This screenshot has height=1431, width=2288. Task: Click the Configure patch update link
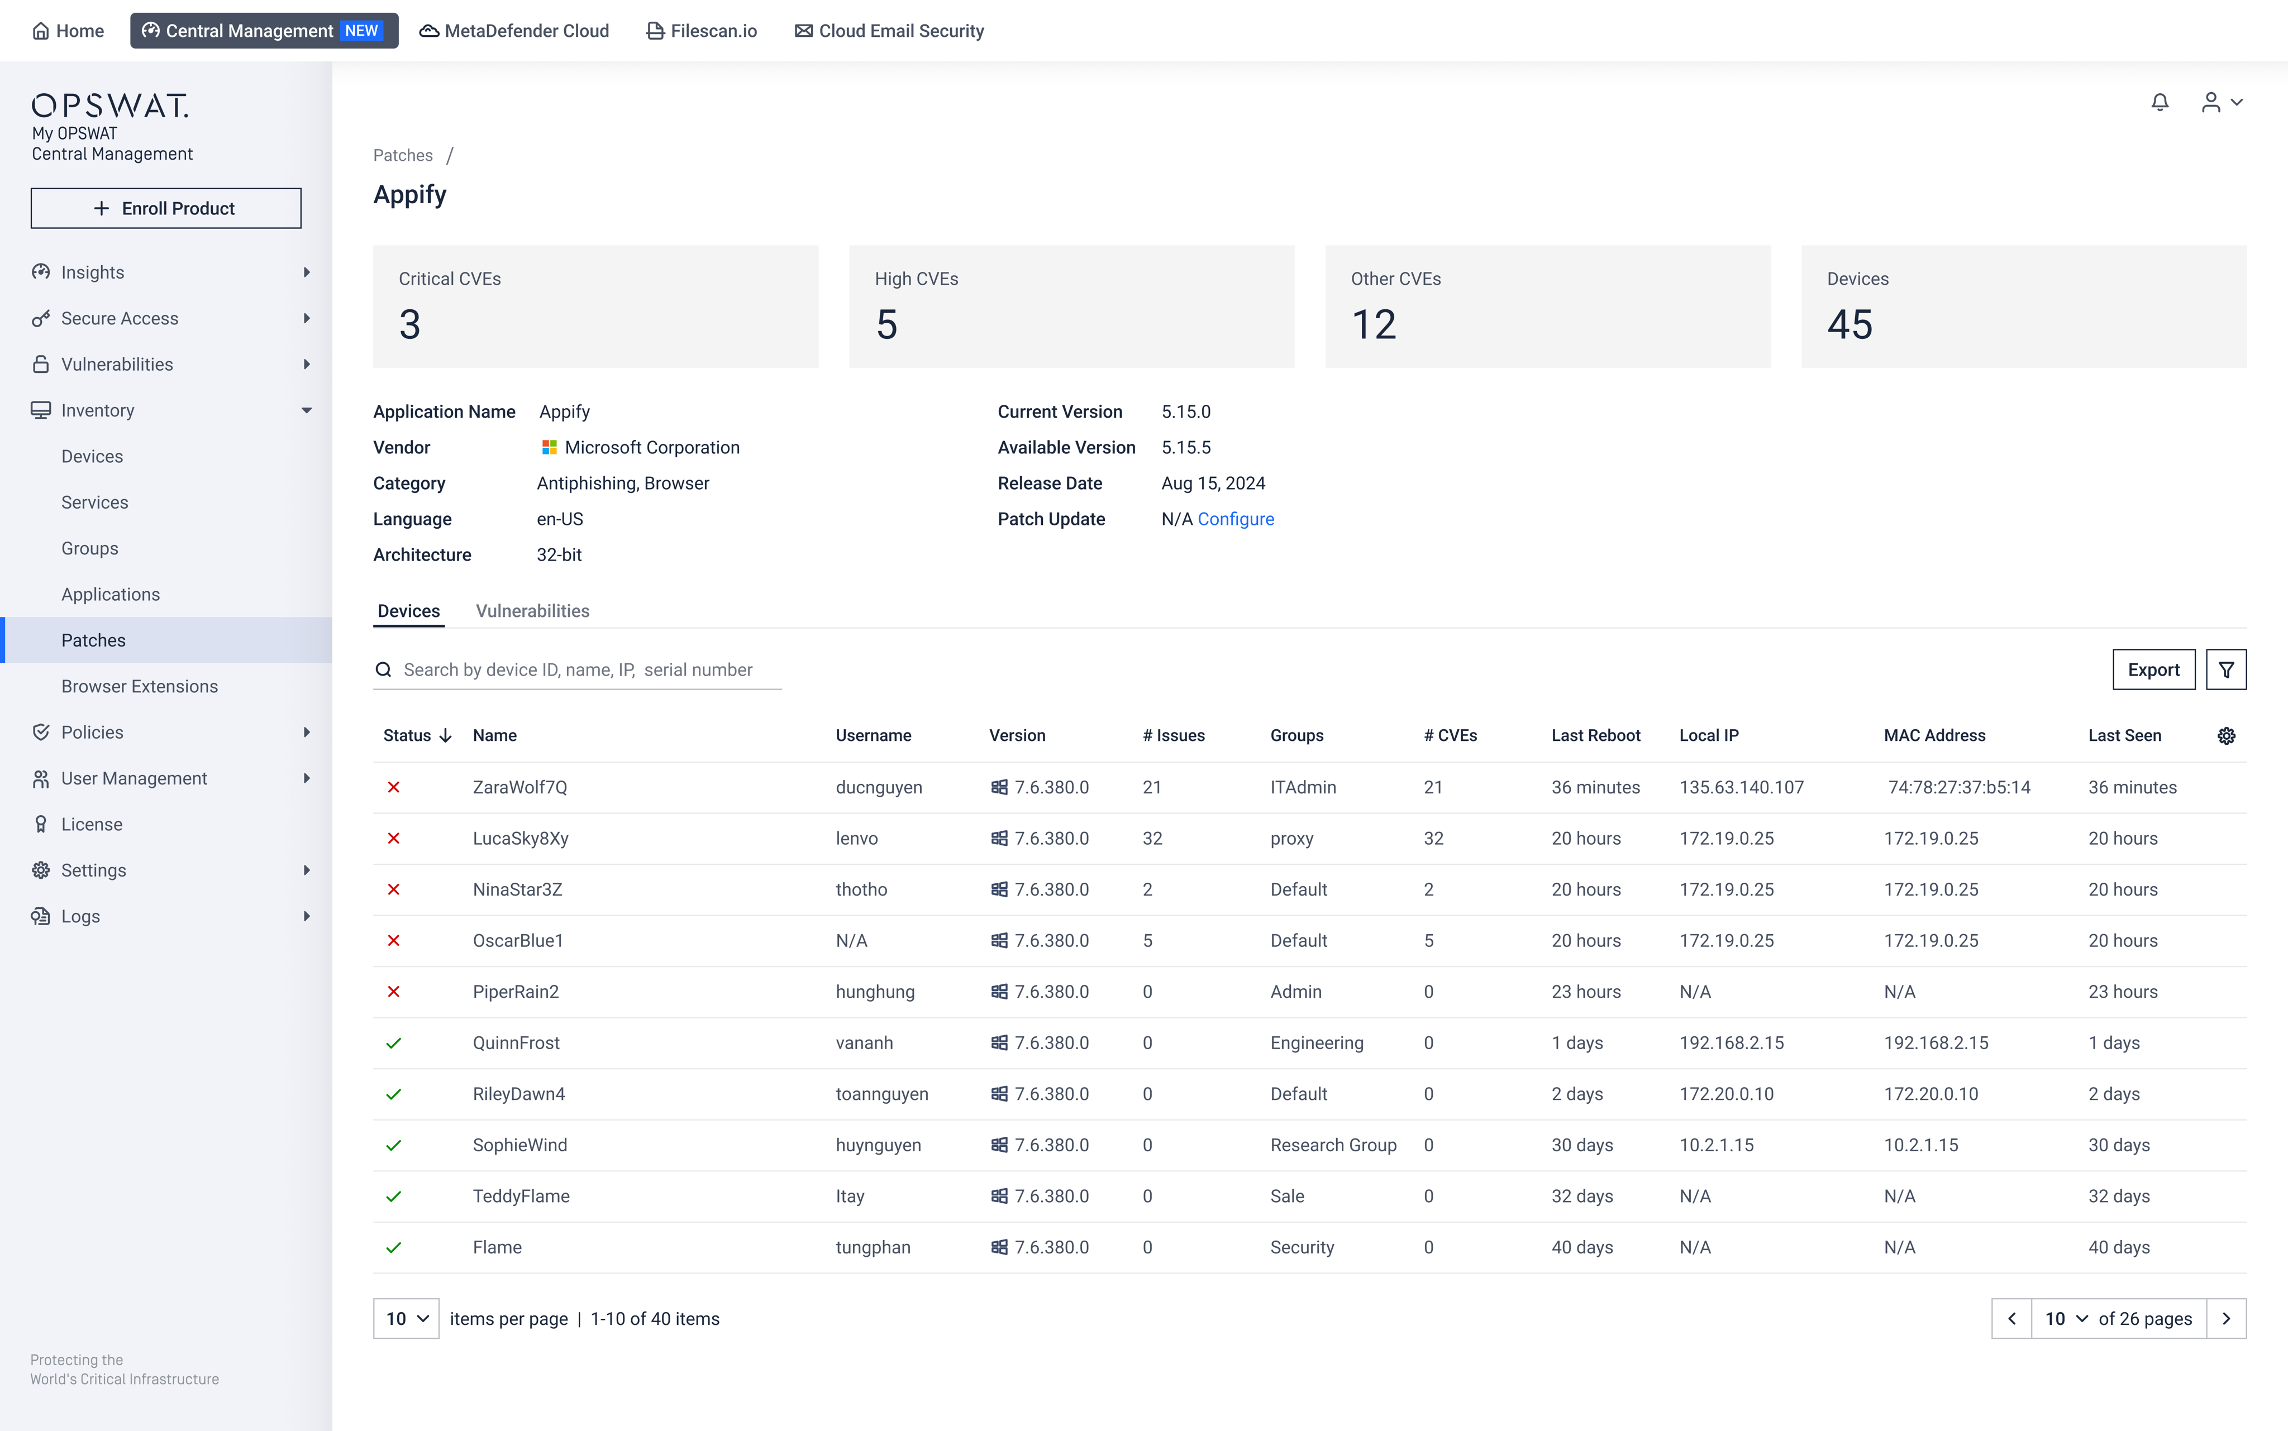[1236, 520]
